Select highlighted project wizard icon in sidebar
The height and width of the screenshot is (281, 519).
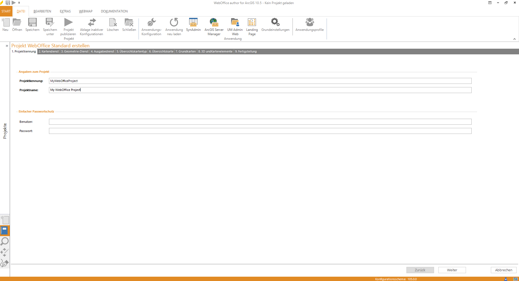click(5, 231)
